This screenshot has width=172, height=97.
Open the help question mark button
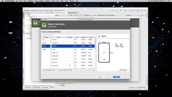click(x=43, y=77)
